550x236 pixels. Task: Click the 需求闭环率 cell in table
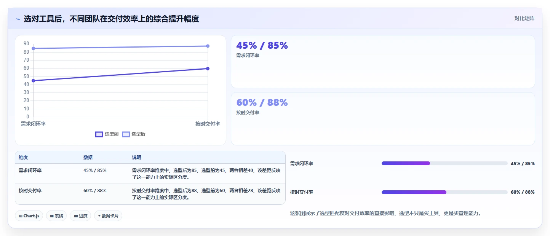pos(30,171)
